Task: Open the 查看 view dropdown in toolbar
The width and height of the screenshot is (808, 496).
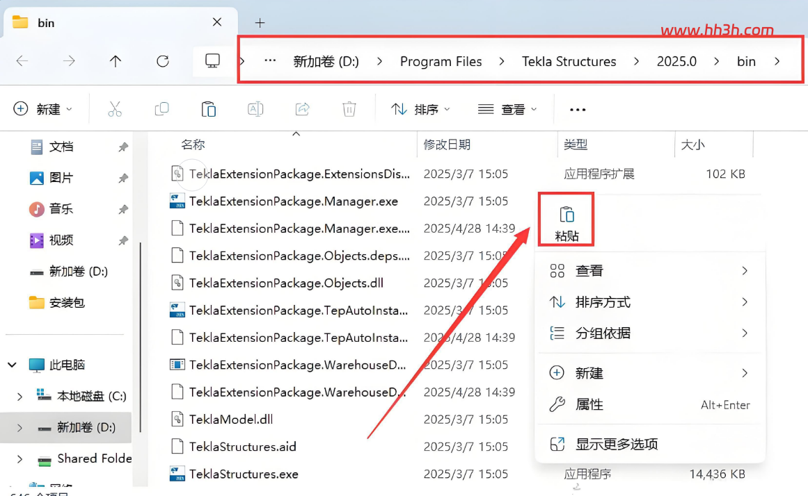Action: [x=507, y=109]
